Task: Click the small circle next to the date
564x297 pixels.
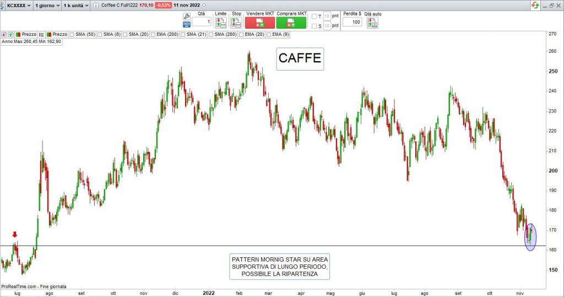Action: pos(204,6)
